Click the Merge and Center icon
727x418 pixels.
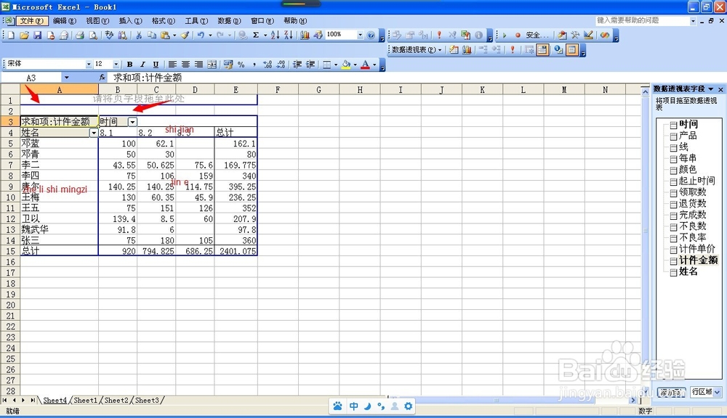click(x=212, y=65)
